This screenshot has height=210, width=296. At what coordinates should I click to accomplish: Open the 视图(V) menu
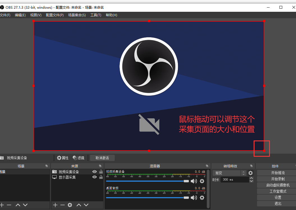[x=36, y=15]
